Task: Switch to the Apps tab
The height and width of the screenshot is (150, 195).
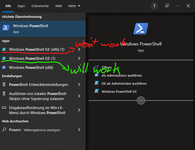Action: (x=21, y=6)
